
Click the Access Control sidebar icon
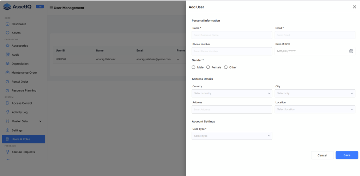(7, 103)
